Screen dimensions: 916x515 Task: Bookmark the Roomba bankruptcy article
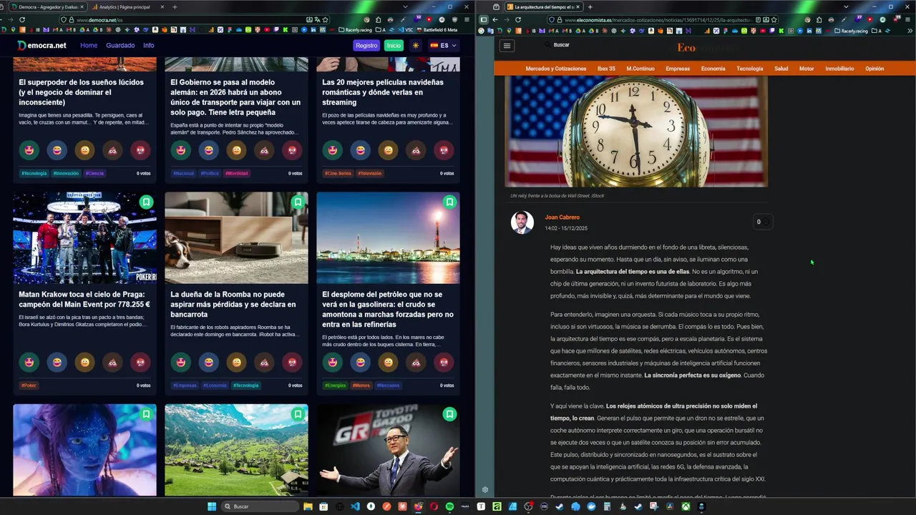(298, 202)
